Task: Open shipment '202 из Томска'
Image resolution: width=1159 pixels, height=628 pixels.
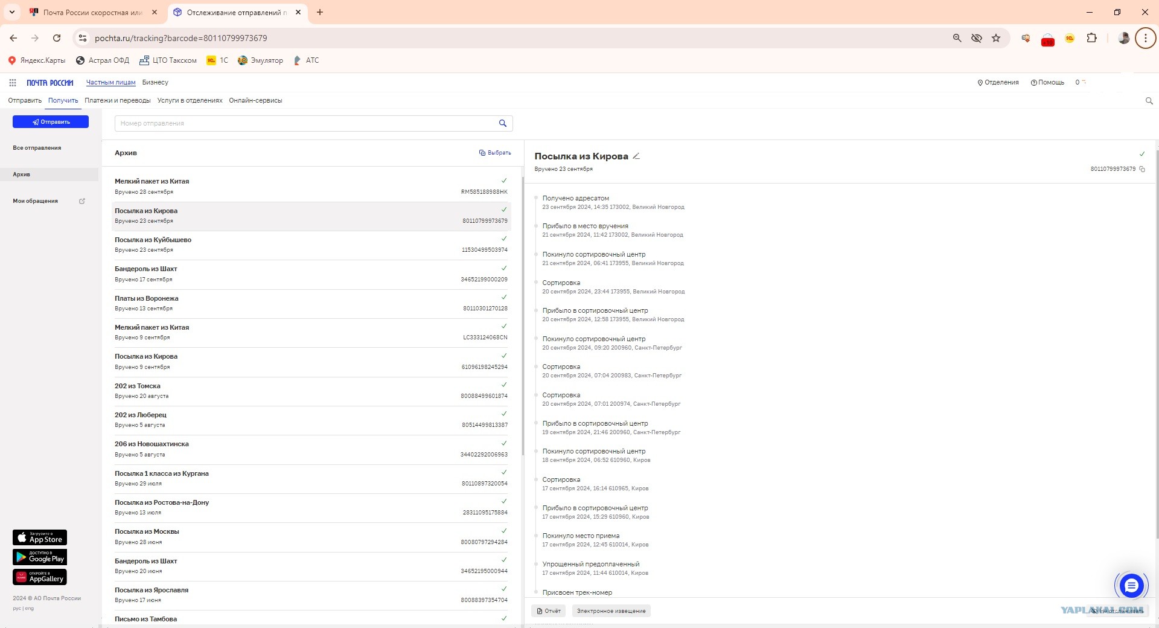Action: pos(311,391)
